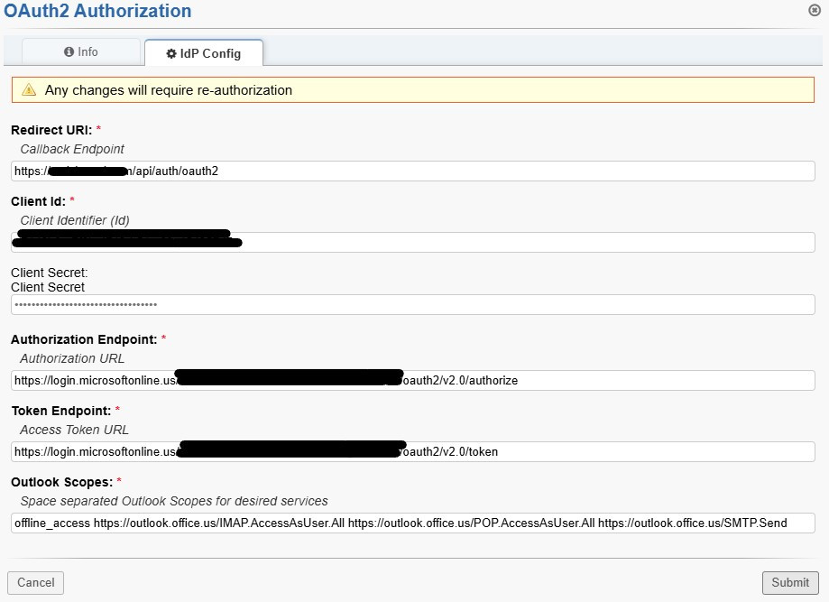Select the IdP Config tab
The image size is (829, 602).
(x=204, y=53)
